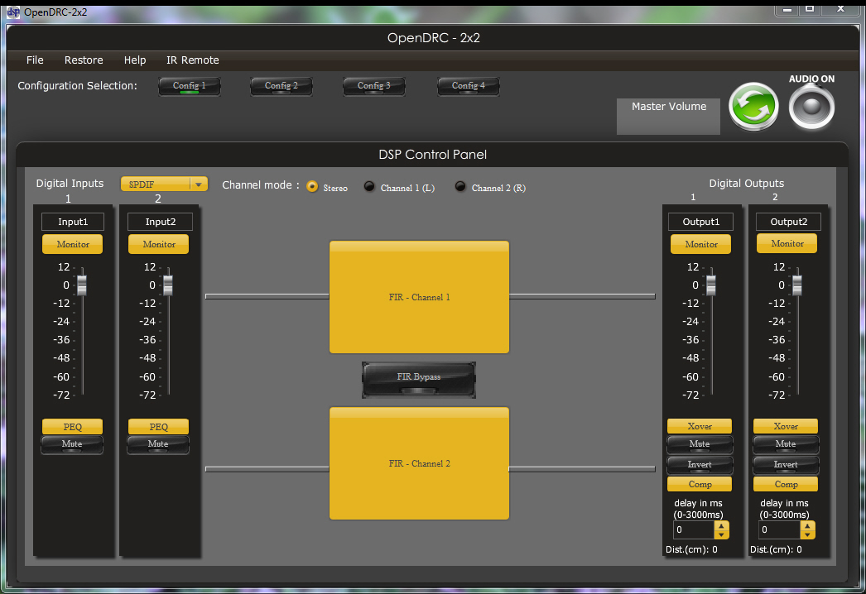
Task: Click the OpenDRC app icon in title bar
Action: 13,12
